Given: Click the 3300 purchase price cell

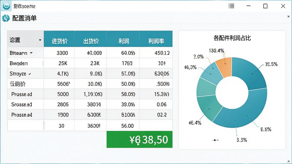Looking at the screenshot, I should [59, 53].
